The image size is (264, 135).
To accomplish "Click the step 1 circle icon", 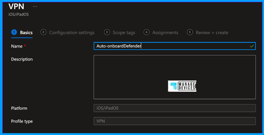I will [14, 32].
